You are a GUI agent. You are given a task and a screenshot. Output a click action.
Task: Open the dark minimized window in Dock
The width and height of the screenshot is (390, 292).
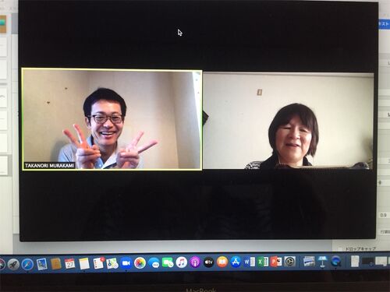[x=367, y=262]
